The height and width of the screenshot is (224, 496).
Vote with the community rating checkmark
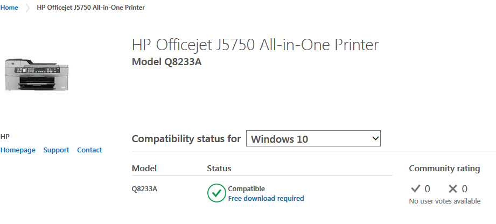pos(415,189)
